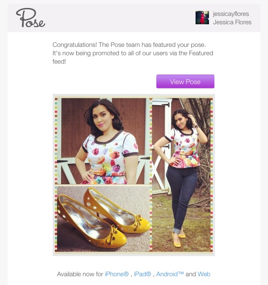This screenshot has height=285, width=268.
Task: Open the Web version link
Action: (204, 274)
